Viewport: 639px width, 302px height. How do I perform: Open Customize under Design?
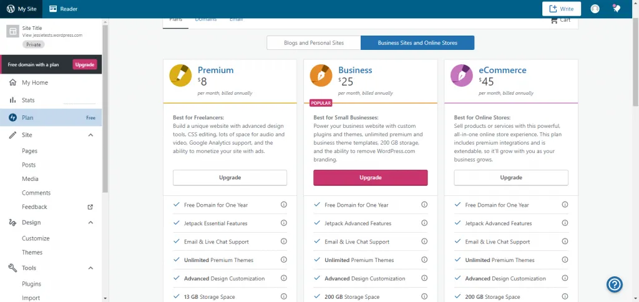pos(36,238)
